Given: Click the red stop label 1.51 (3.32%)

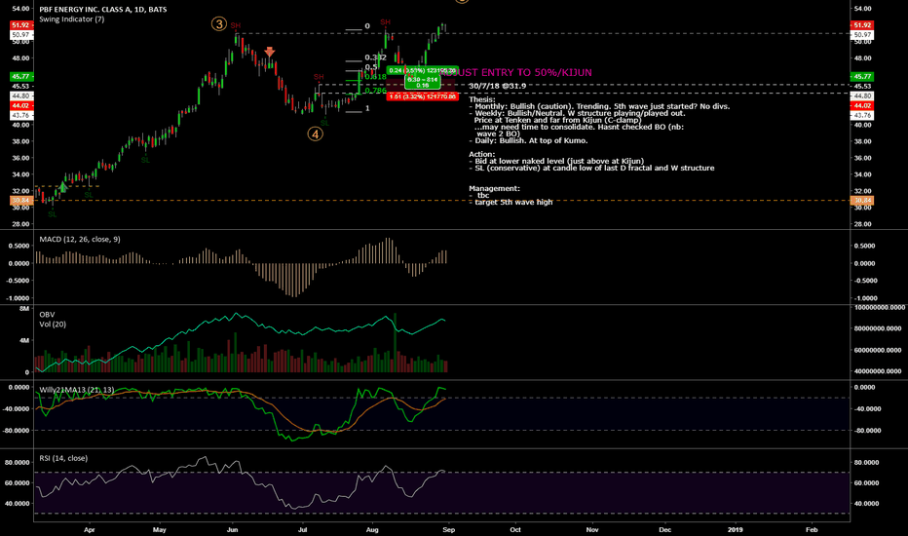Looking at the screenshot, I should click(422, 96).
